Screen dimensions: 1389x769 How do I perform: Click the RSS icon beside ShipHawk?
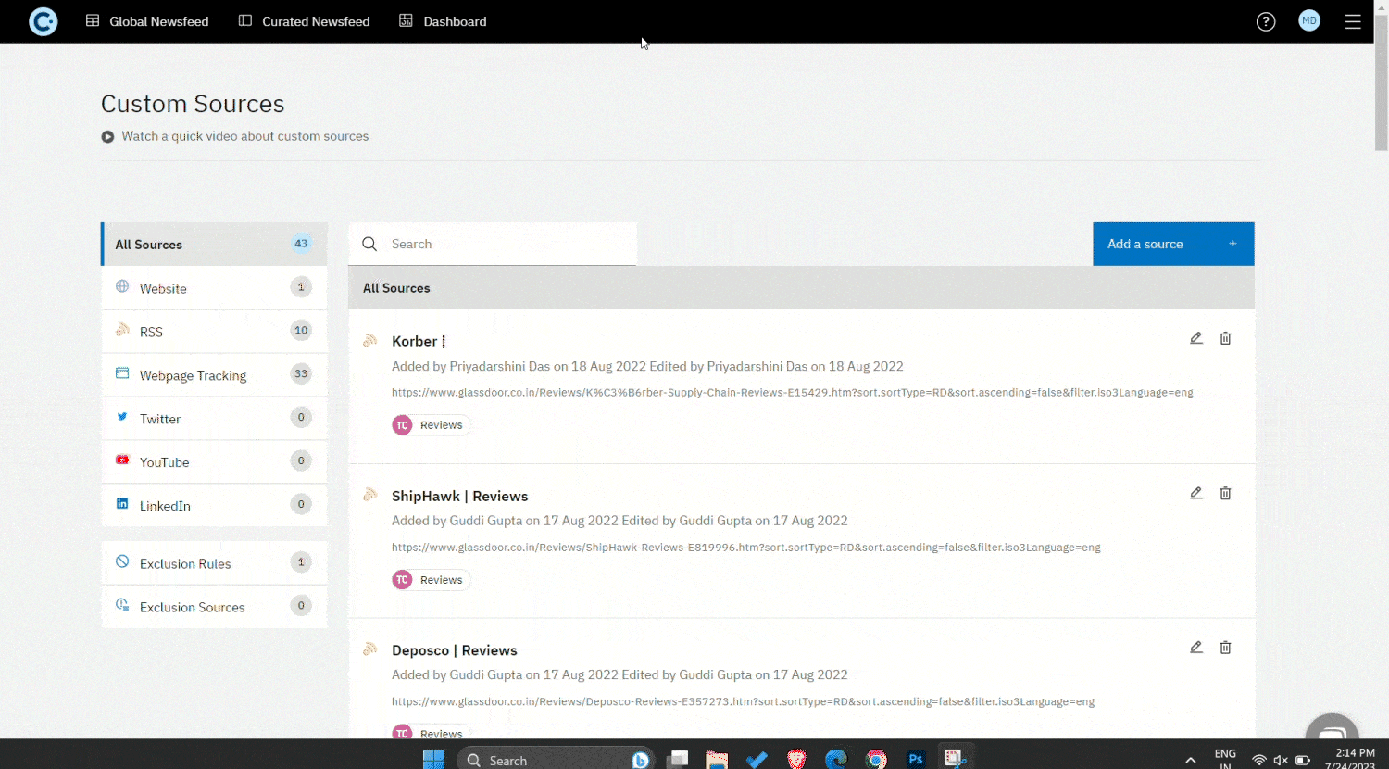(369, 494)
